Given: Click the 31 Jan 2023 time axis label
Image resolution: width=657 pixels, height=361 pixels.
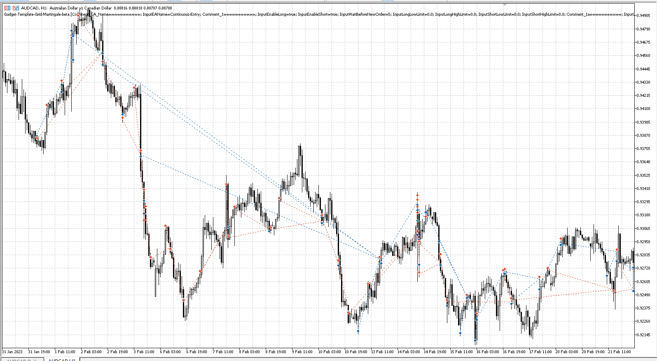Looking at the screenshot, I should [12, 352].
